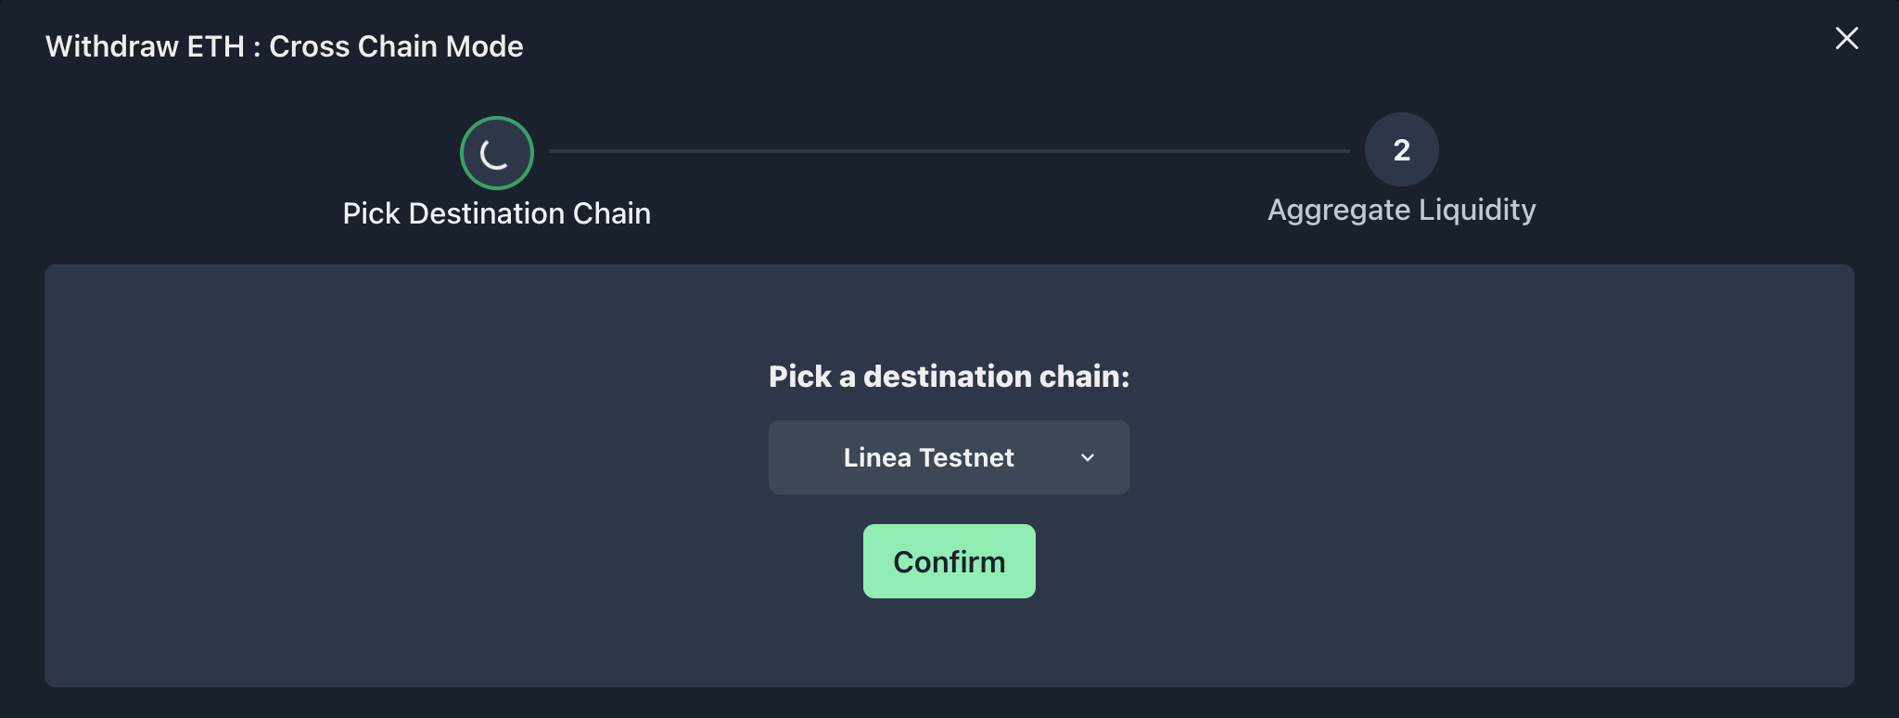Expand chain list via the small chevron

click(1088, 457)
